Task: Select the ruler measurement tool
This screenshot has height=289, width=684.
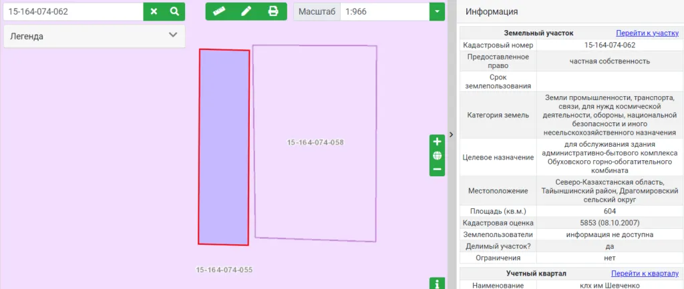Action: pos(218,11)
